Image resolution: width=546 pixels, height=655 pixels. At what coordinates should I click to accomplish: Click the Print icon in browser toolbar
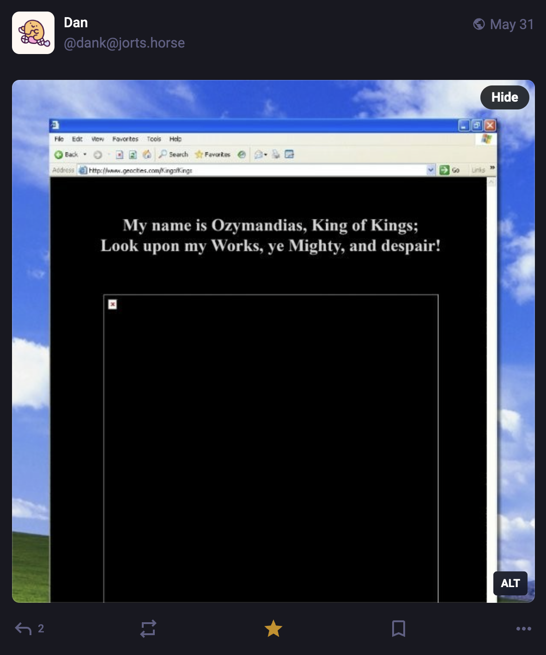tap(276, 154)
